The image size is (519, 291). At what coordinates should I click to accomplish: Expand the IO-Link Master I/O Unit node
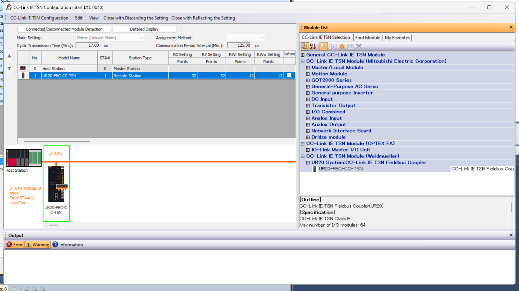click(308, 150)
